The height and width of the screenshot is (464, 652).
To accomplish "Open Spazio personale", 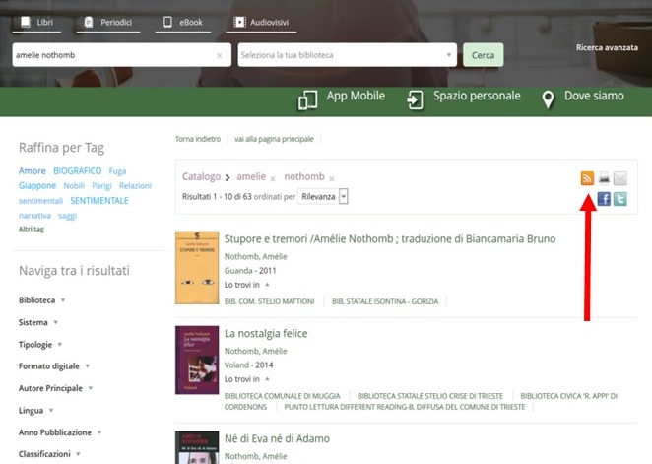I will (x=463, y=97).
